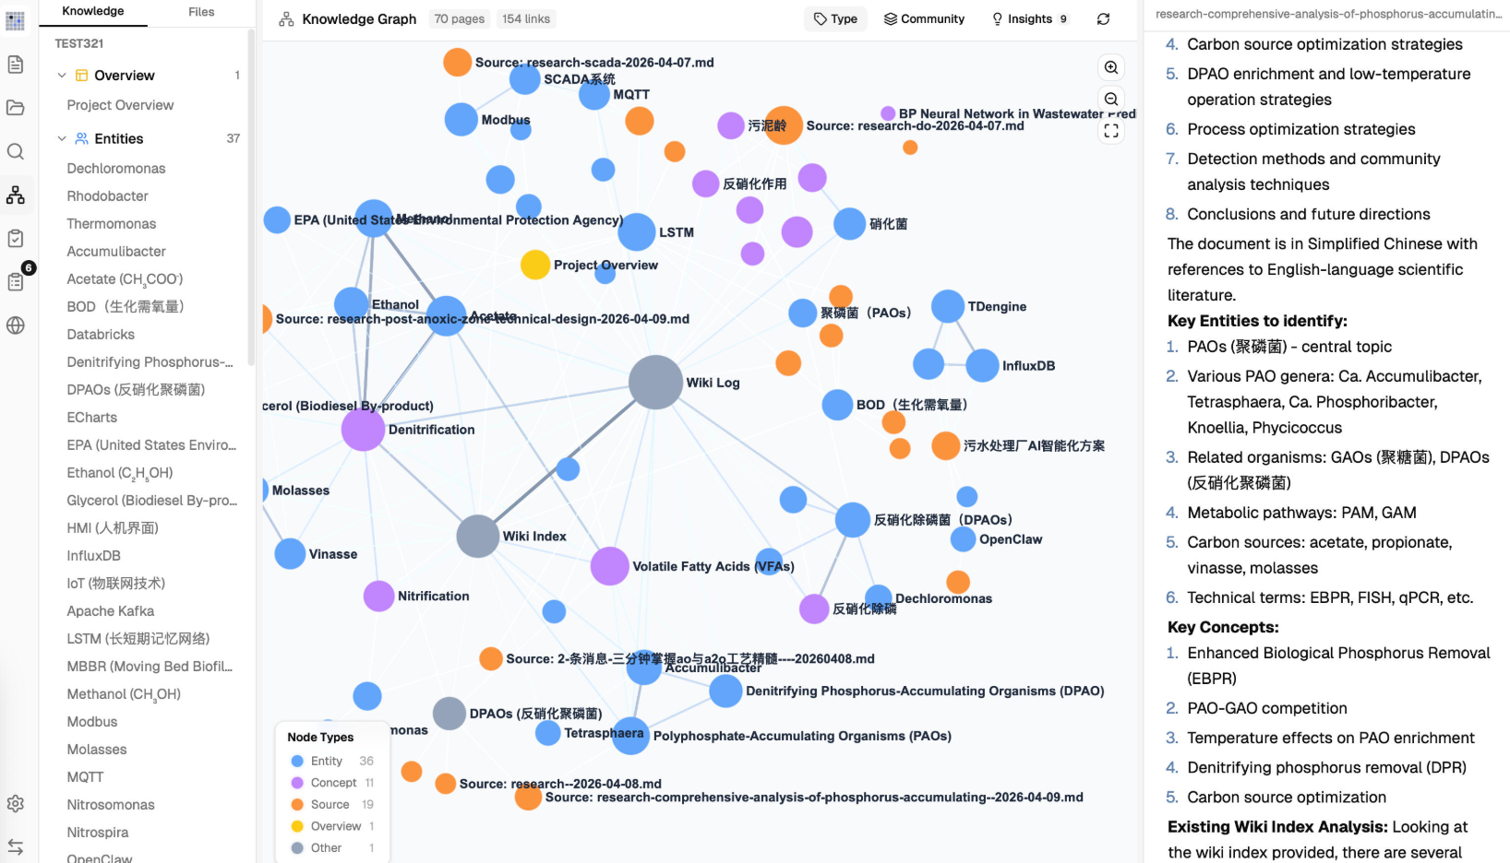Zoom in on the graph canvas

click(1111, 67)
